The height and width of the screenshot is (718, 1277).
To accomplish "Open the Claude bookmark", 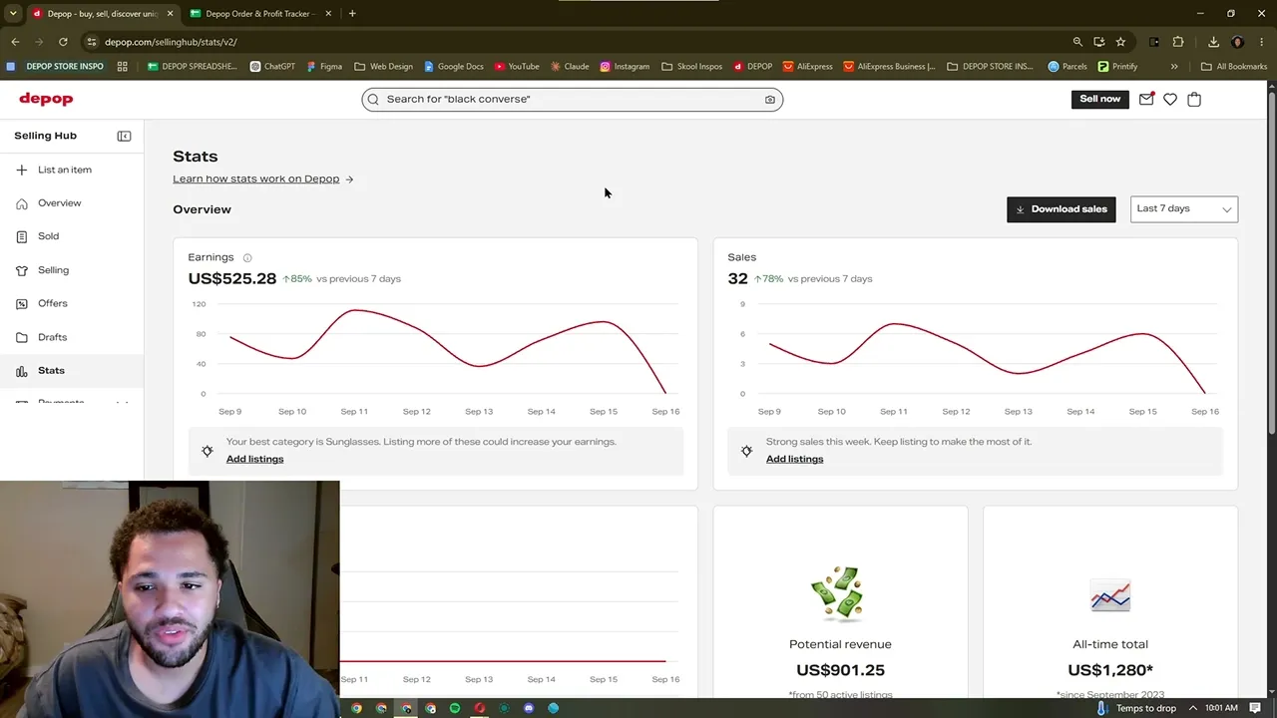I will tap(569, 67).
